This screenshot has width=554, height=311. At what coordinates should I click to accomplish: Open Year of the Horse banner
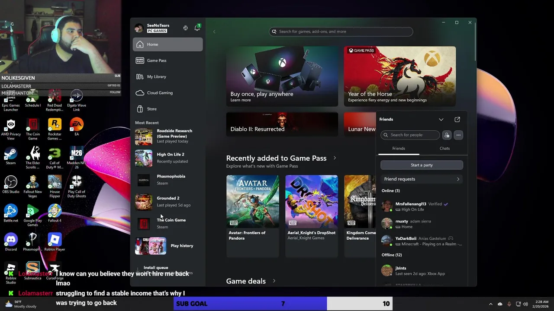pyautogui.click(x=399, y=76)
